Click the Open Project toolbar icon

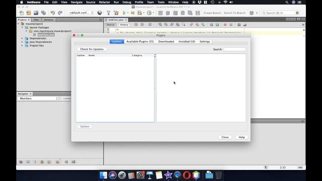(x=36, y=13)
